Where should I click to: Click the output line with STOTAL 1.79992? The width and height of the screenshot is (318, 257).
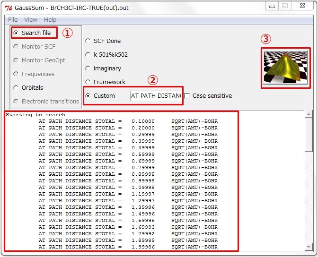(x=128, y=234)
